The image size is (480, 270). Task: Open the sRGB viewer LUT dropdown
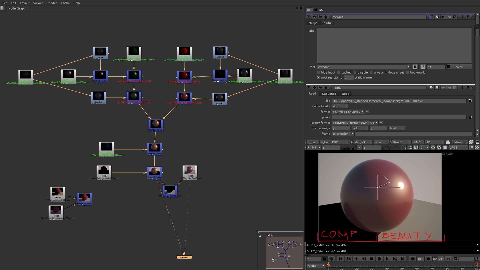coord(458,147)
